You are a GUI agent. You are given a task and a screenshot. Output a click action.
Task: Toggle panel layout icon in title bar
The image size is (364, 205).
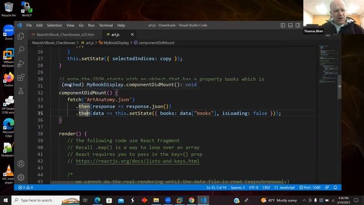coord(291,25)
